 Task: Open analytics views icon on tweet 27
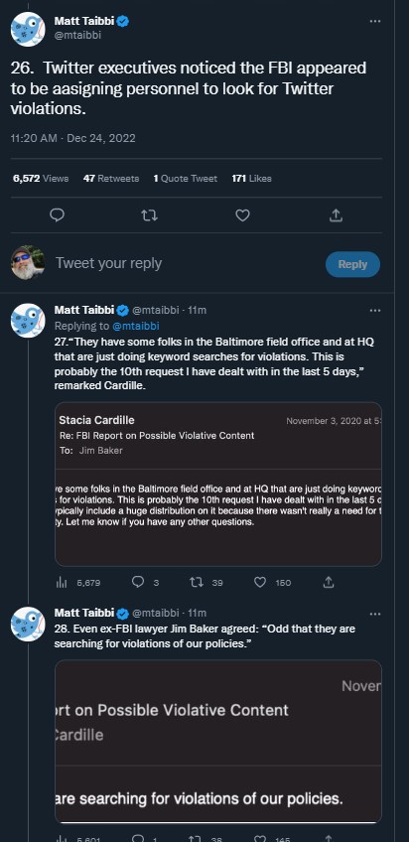point(62,582)
